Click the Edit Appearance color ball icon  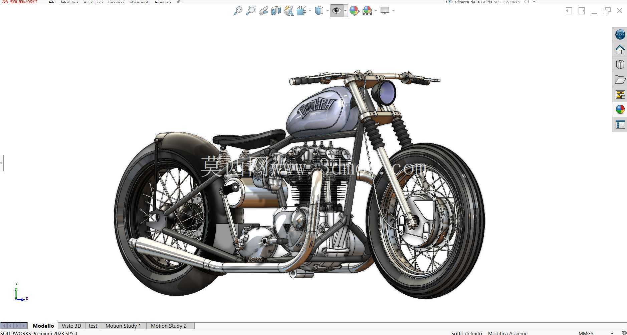coord(354,11)
